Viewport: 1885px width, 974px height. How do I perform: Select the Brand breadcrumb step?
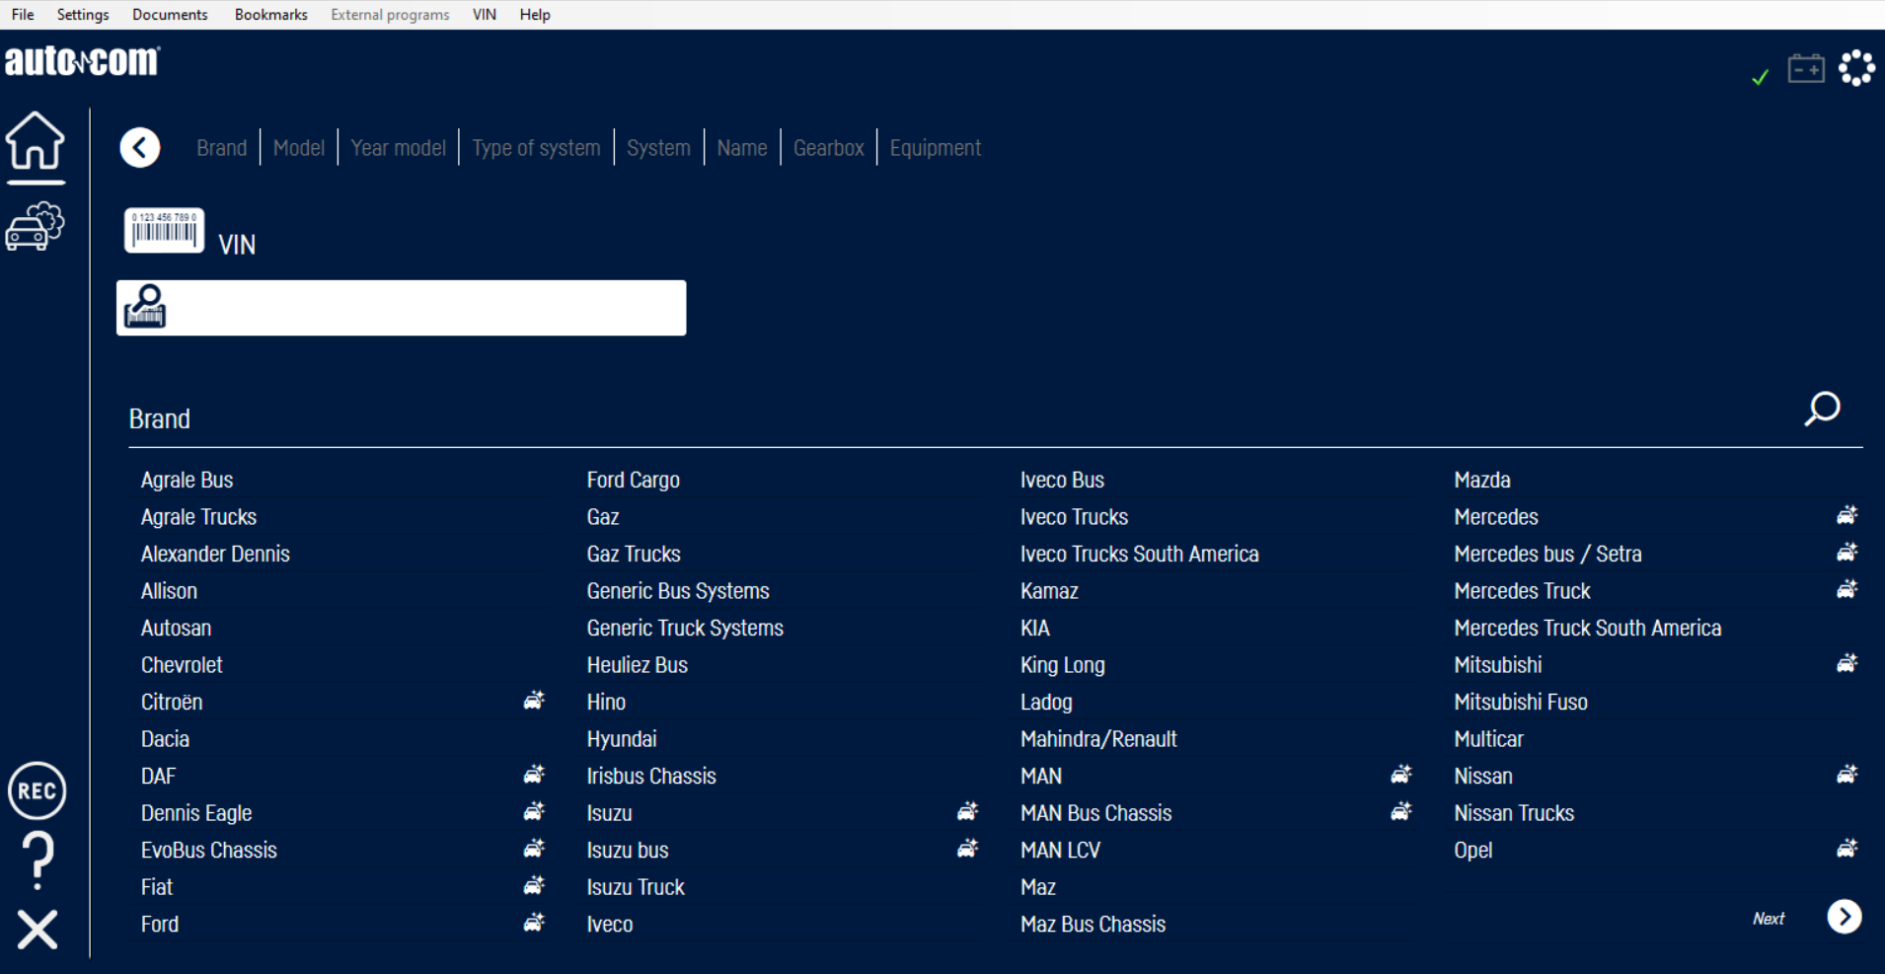[222, 148]
